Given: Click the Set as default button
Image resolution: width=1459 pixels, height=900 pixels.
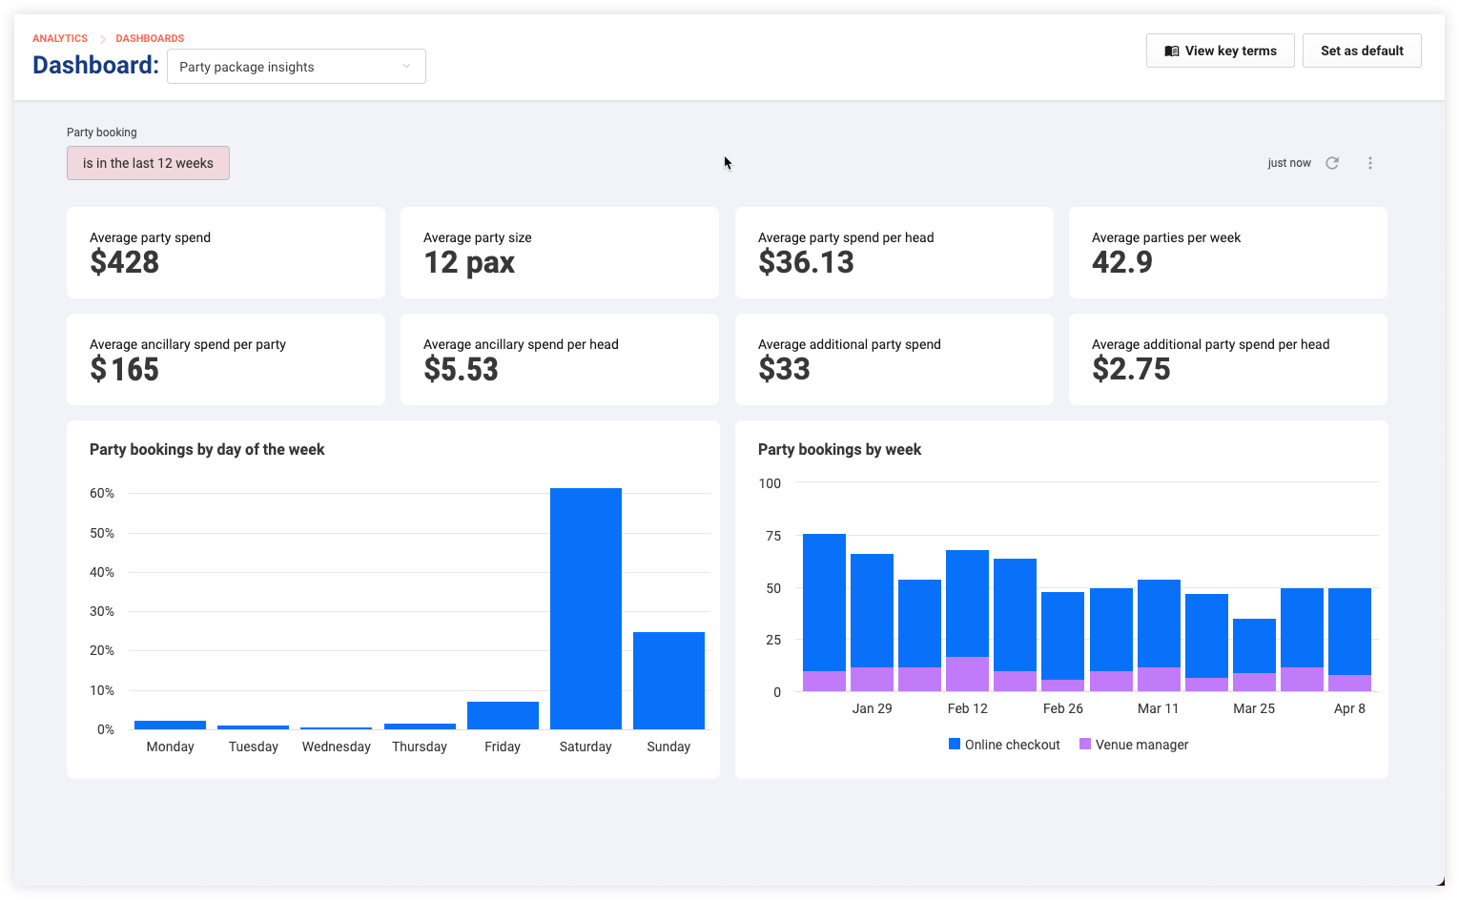Looking at the screenshot, I should [1362, 51].
